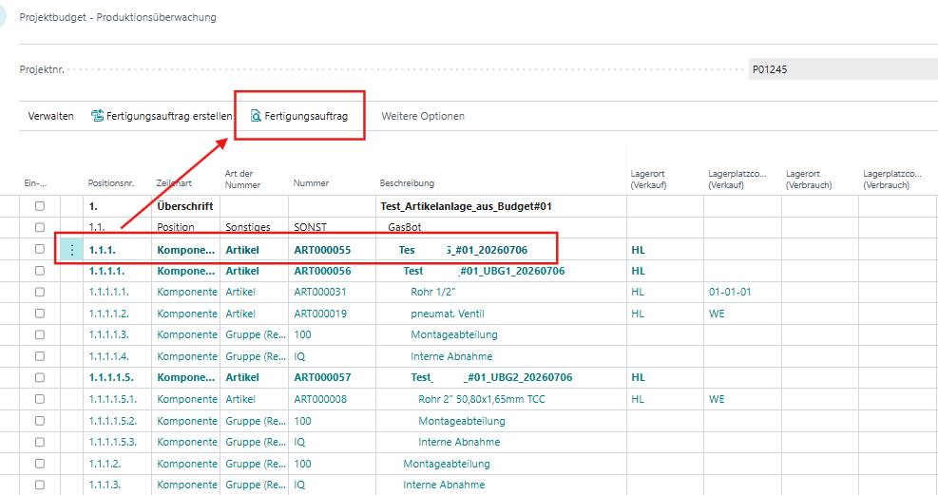Click Montageabteilung in row 1.1.1.1.3.

point(454,334)
